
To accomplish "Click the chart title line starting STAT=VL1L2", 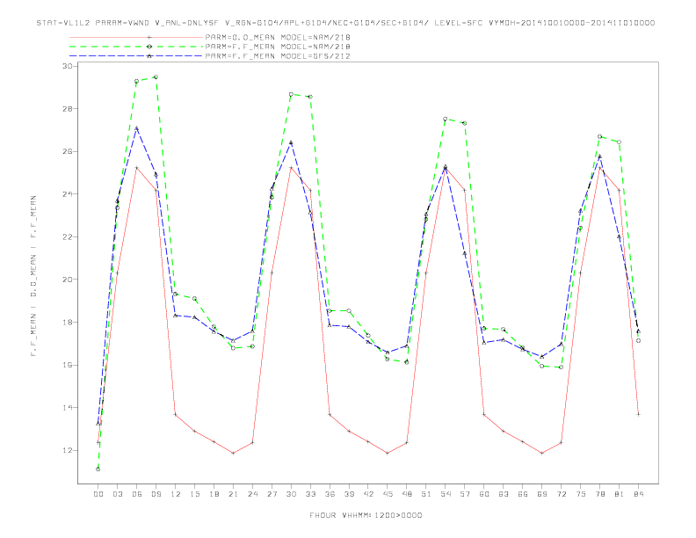I will click(345, 23).
